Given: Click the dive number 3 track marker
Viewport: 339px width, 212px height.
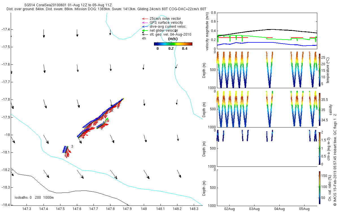Looking at the screenshot, I should 72,146.
